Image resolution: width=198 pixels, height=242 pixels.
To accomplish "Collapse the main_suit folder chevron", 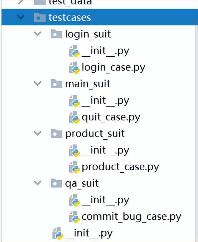I will pyautogui.click(x=37, y=84).
